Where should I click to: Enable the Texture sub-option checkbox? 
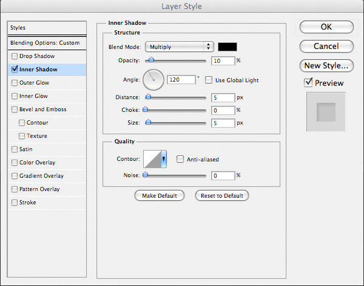22,136
